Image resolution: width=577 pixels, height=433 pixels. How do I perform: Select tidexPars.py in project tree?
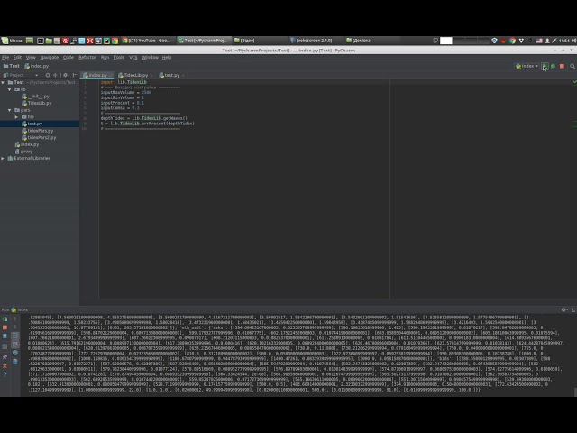[x=38, y=131]
